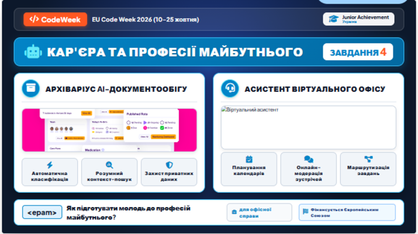The height and width of the screenshot is (234, 418).
Task: Click the lightning bolt icon above Автоматична класифікація
Action: pos(50,165)
